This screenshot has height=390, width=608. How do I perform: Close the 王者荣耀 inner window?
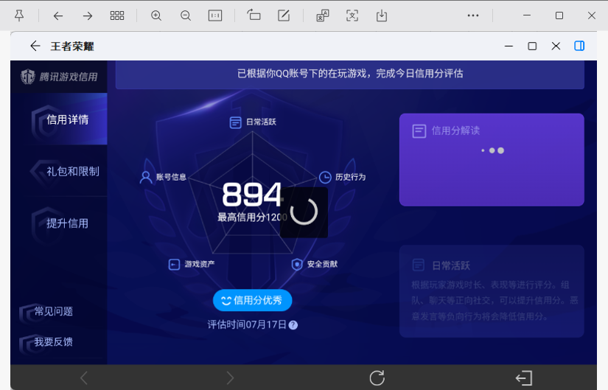click(x=556, y=46)
